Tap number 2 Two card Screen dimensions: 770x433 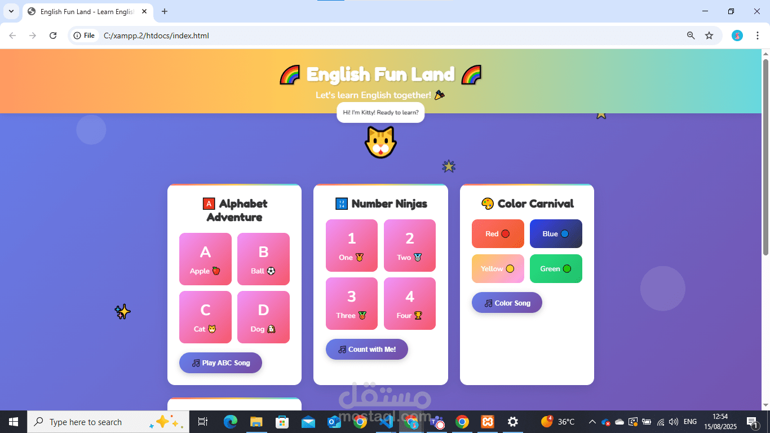410,245
